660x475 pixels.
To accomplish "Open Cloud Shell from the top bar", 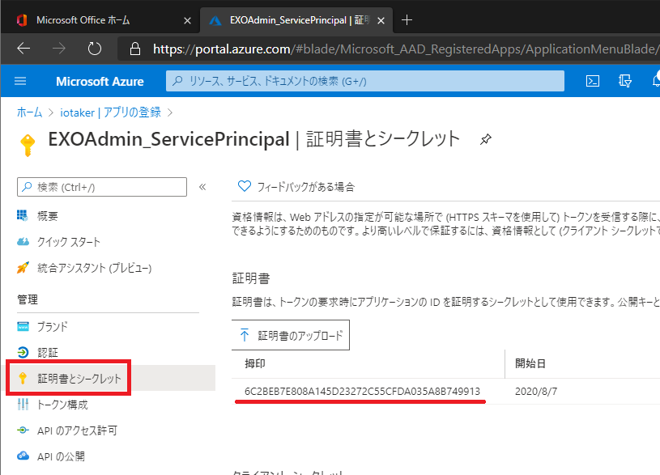I will (593, 81).
